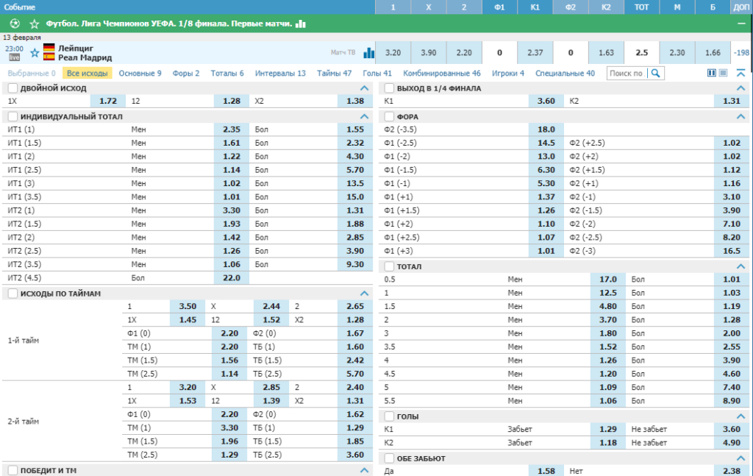Image resolution: width=753 pixels, height=476 pixels.
Task: Tick the Выход в 1/4 финала checkbox
Action: point(390,88)
